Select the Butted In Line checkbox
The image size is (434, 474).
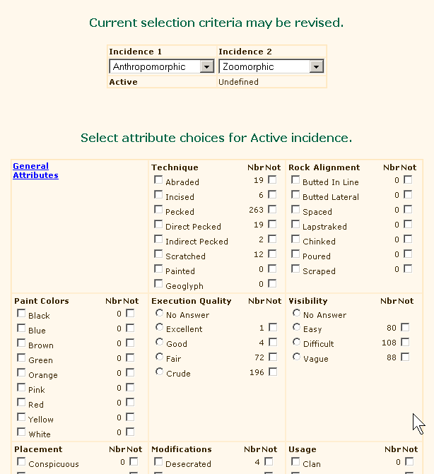pyautogui.click(x=295, y=180)
